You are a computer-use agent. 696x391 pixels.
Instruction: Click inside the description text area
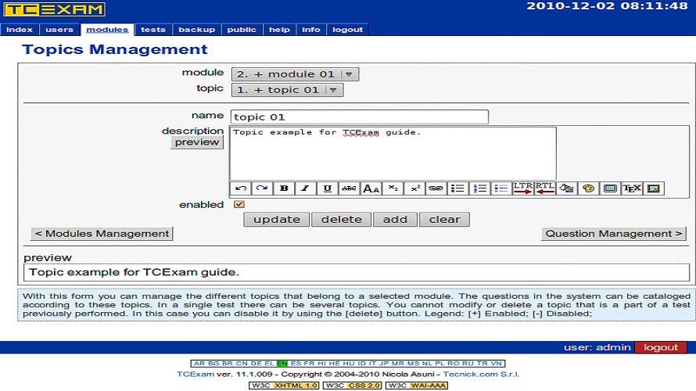tap(393, 153)
